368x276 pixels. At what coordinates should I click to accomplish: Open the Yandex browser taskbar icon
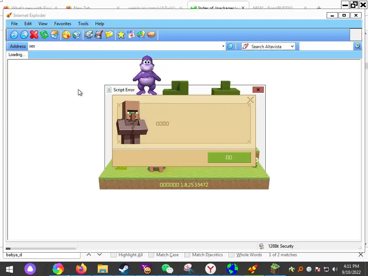211,269
